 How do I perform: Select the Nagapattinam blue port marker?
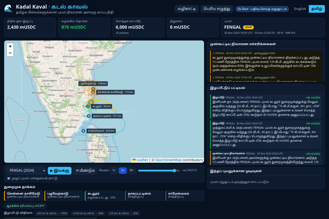tap(89, 116)
